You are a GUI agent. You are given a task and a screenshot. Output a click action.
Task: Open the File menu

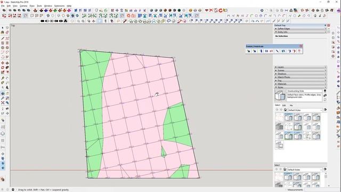tap(3, 6)
